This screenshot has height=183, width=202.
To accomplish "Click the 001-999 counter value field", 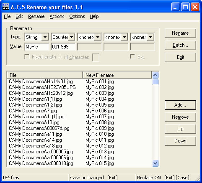I will pyautogui.click(x=63, y=47).
